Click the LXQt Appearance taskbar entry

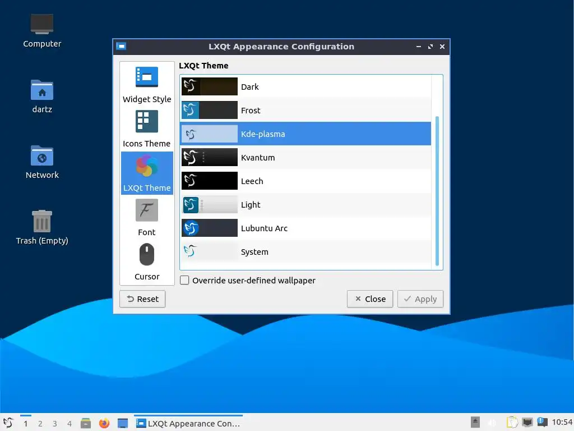188,423
